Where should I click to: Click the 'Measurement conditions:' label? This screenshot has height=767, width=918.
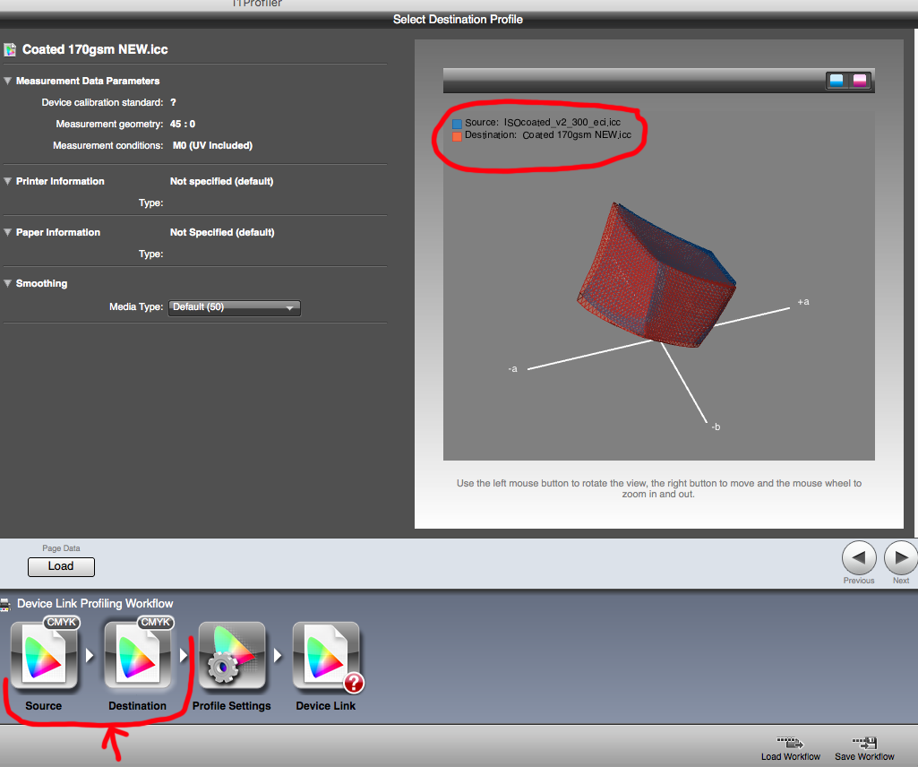pos(107,145)
